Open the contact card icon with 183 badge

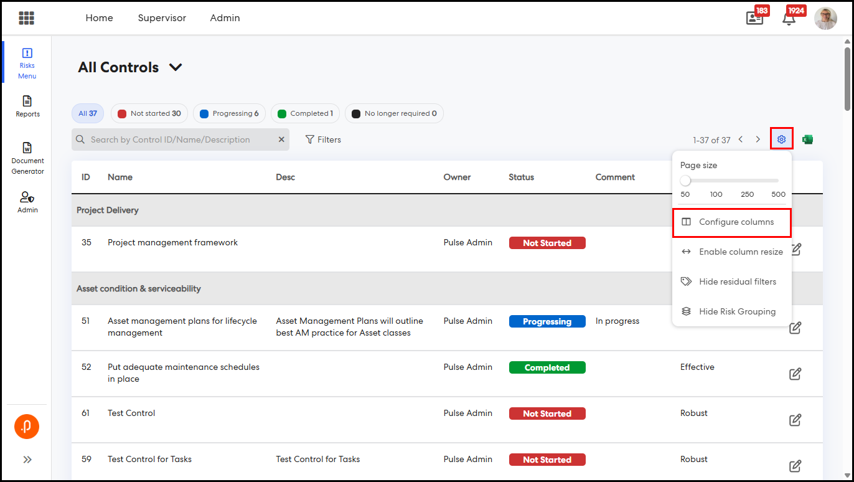click(x=754, y=19)
